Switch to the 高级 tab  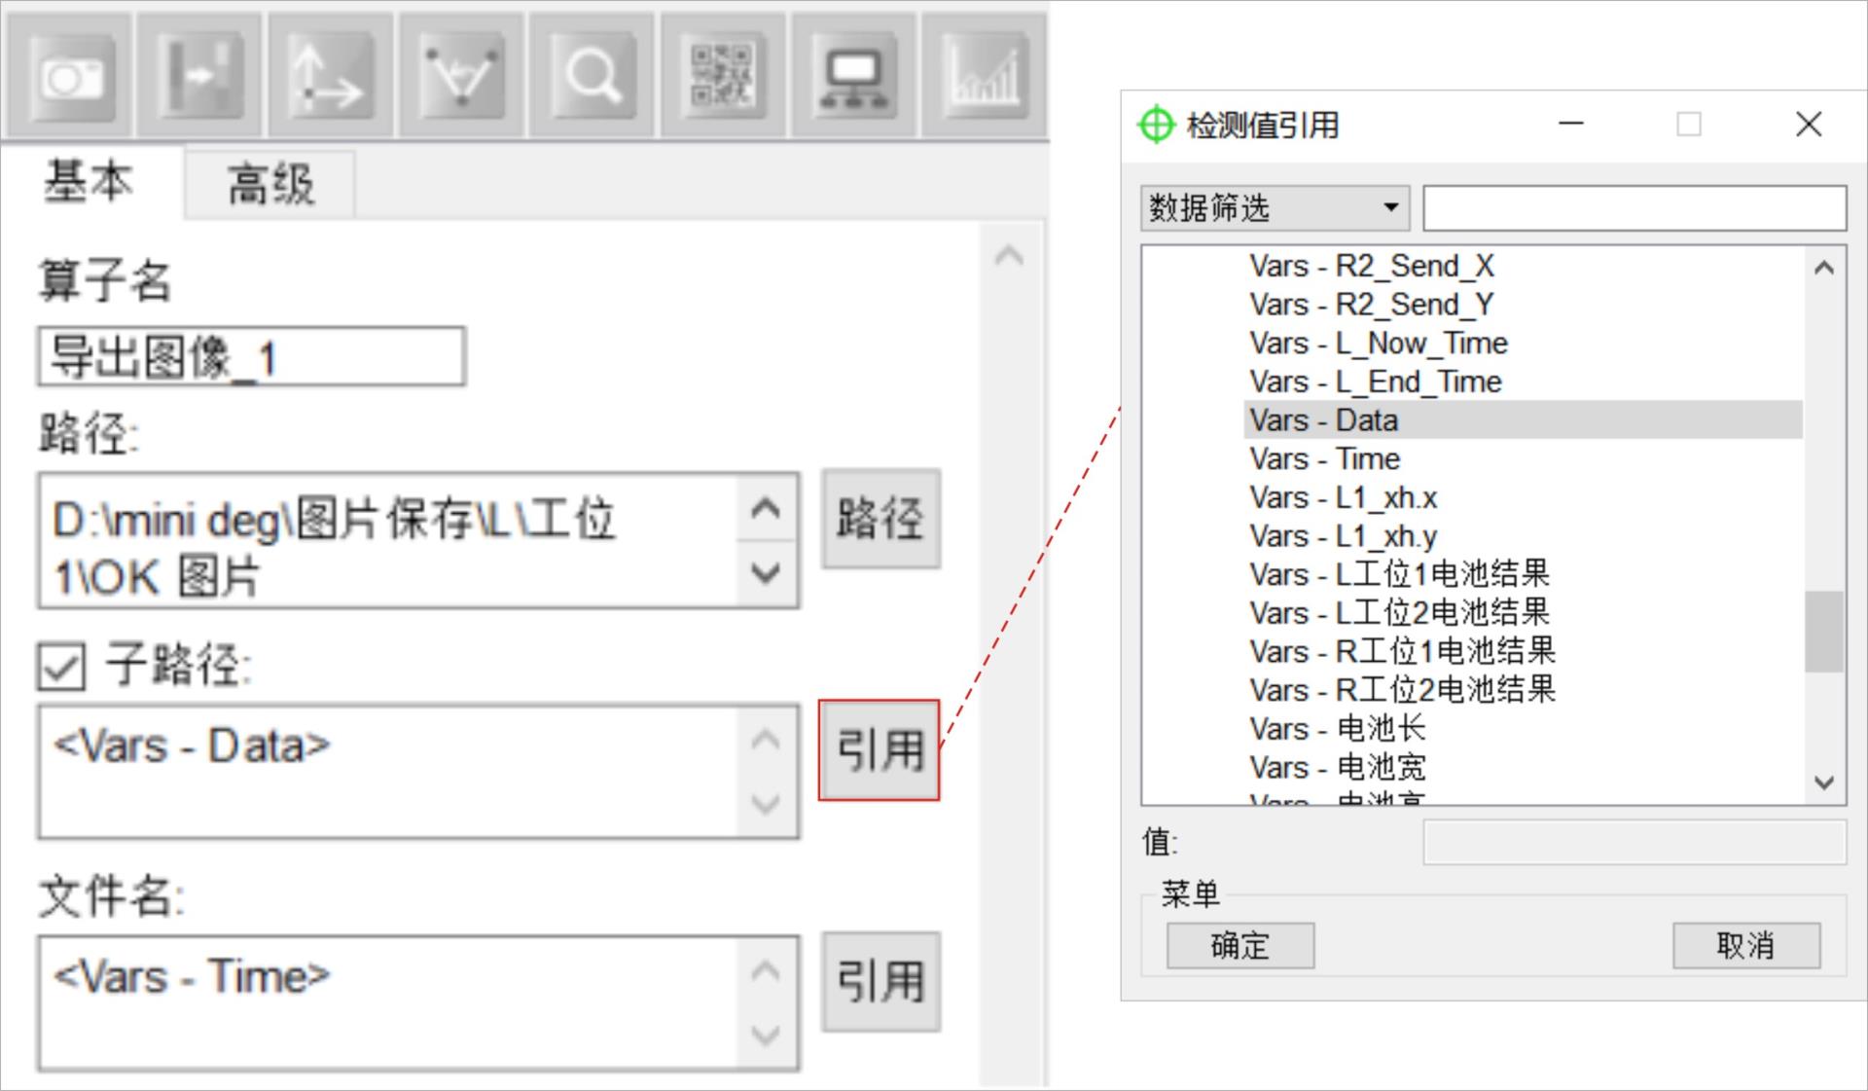pos(270,185)
